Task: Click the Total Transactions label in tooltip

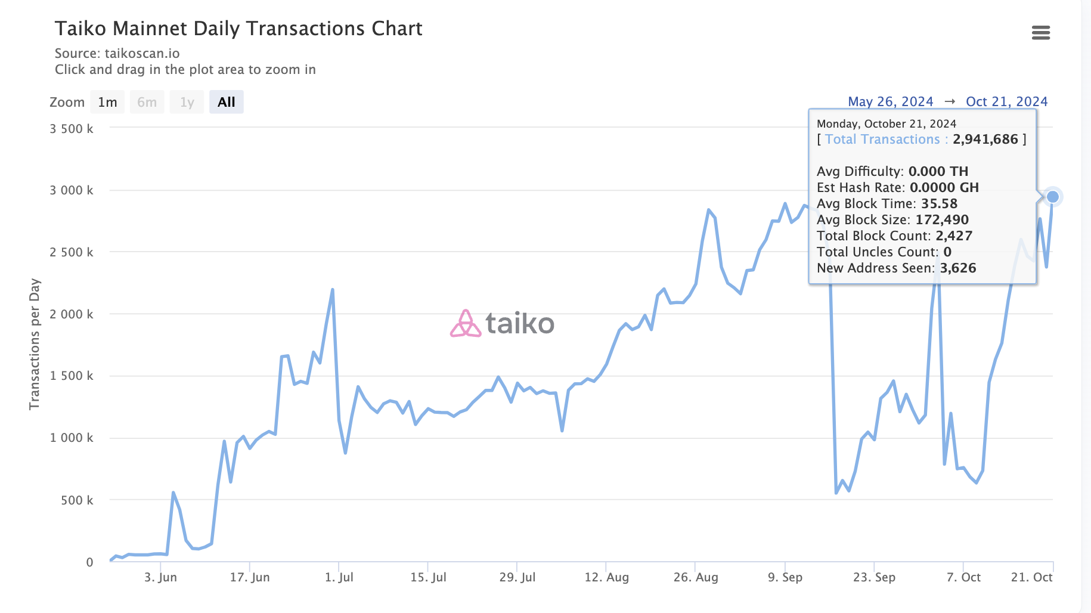Action: (x=884, y=139)
